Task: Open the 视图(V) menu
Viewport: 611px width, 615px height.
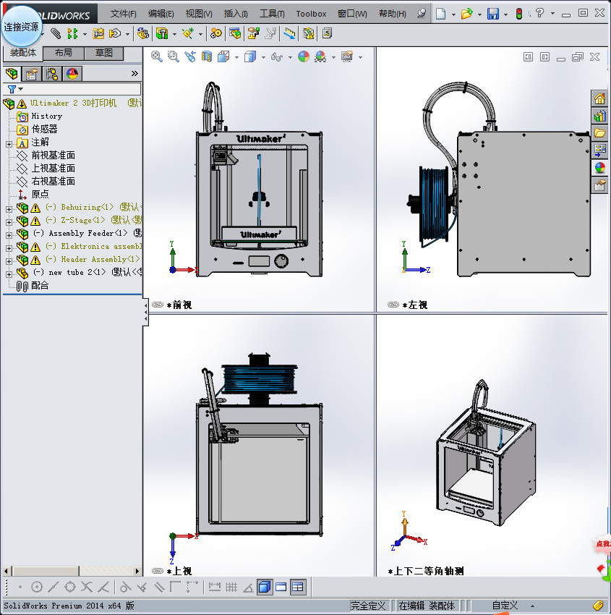Action: 199,14
